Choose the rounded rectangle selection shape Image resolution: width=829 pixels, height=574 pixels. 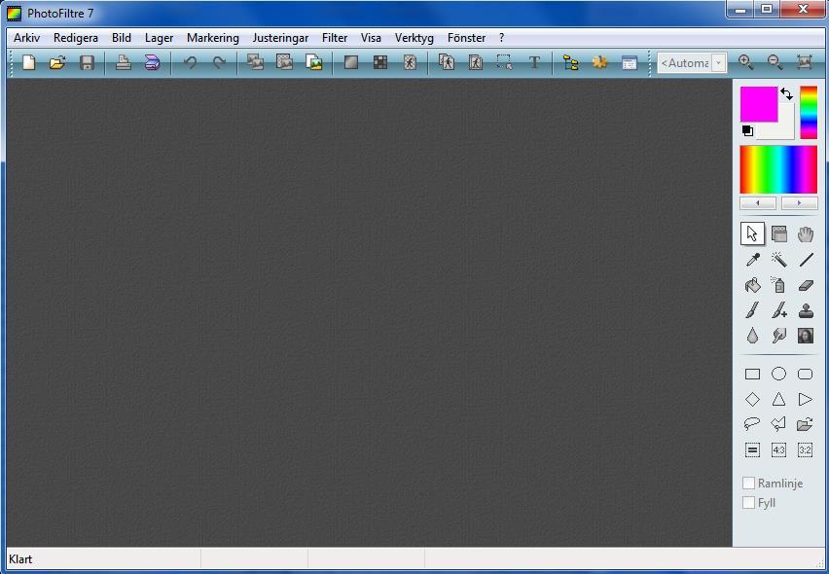806,375
